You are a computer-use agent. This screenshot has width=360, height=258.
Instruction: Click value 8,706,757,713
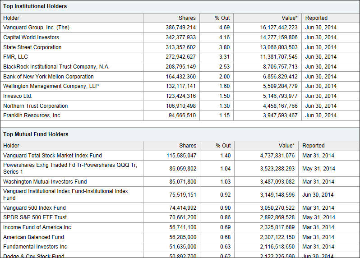[280, 67]
